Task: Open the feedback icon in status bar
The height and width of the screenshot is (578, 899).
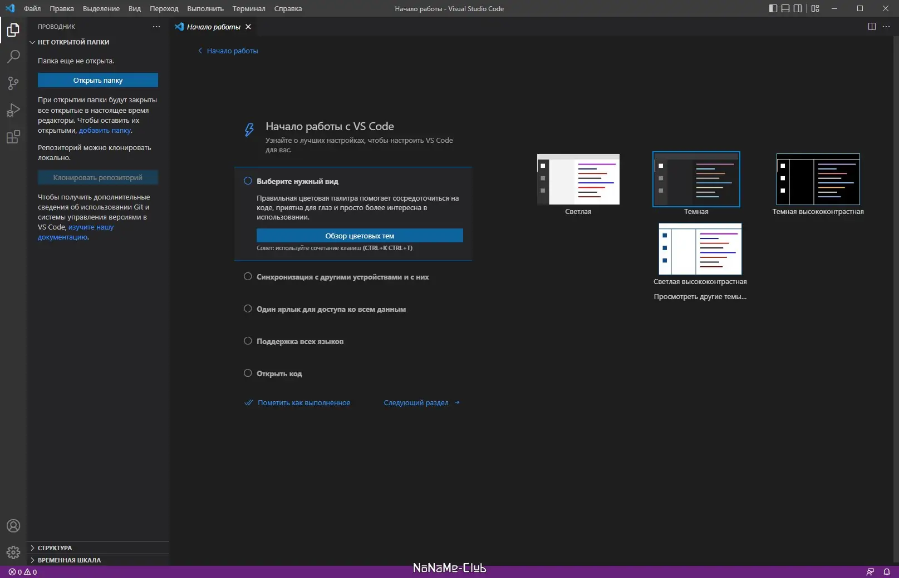Action: pyautogui.click(x=870, y=572)
